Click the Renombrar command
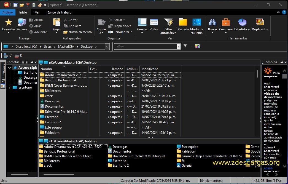Screen dimensions: 288x184 [119, 32]
